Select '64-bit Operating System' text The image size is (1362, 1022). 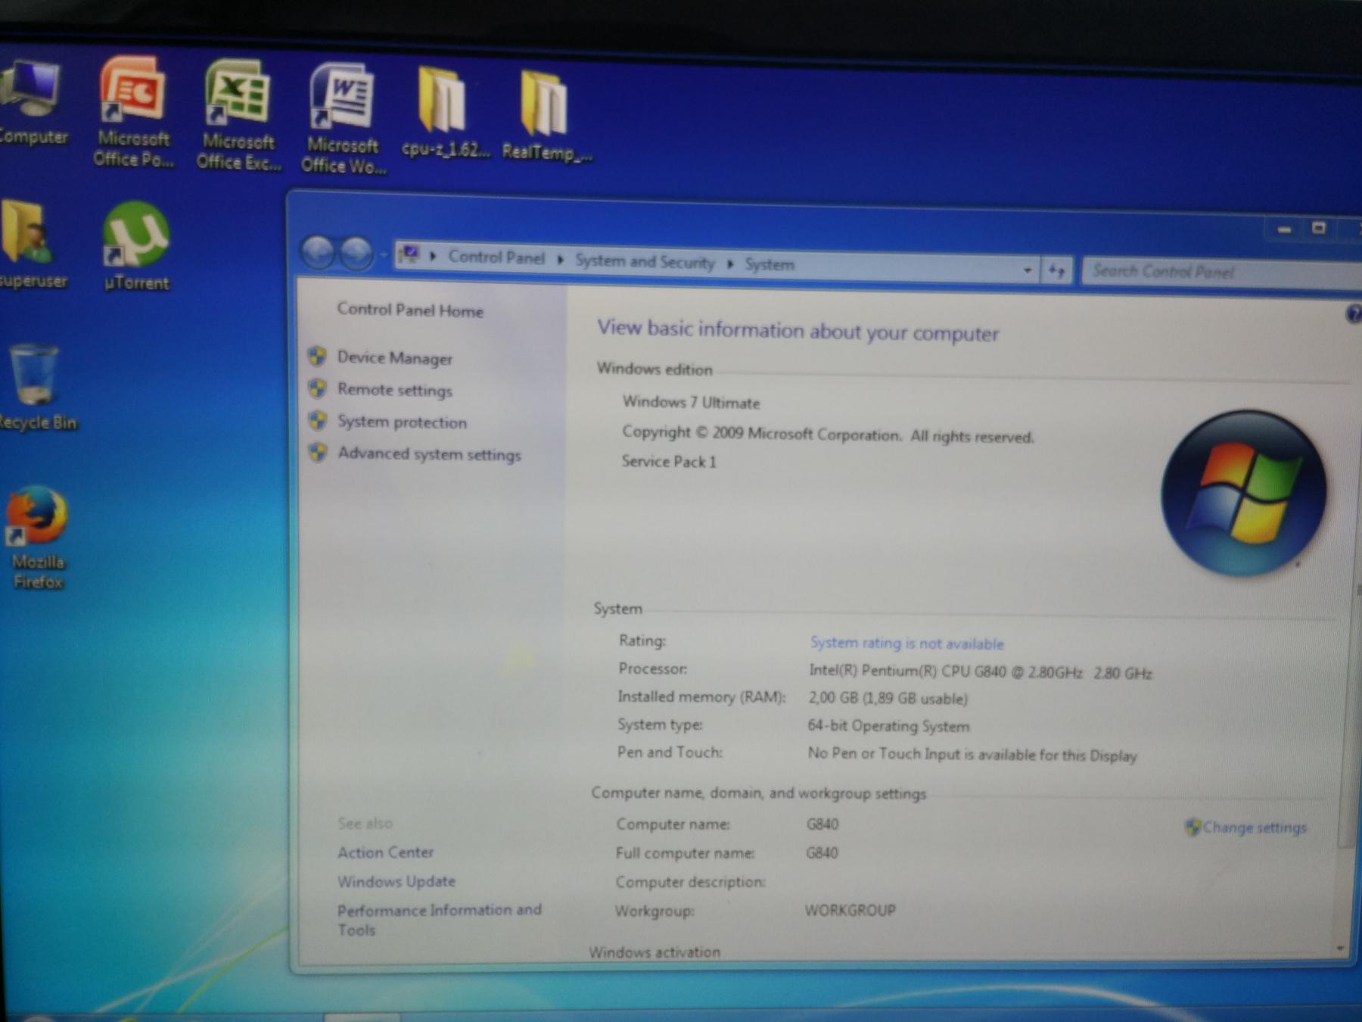coord(888,726)
